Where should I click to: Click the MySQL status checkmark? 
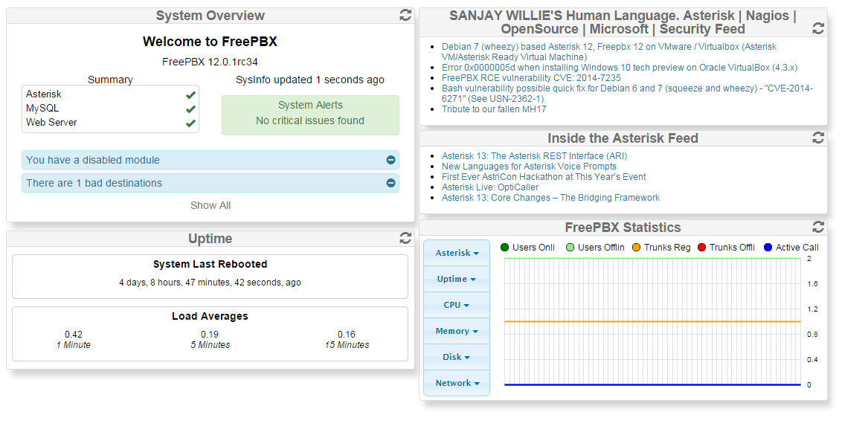pyautogui.click(x=190, y=109)
